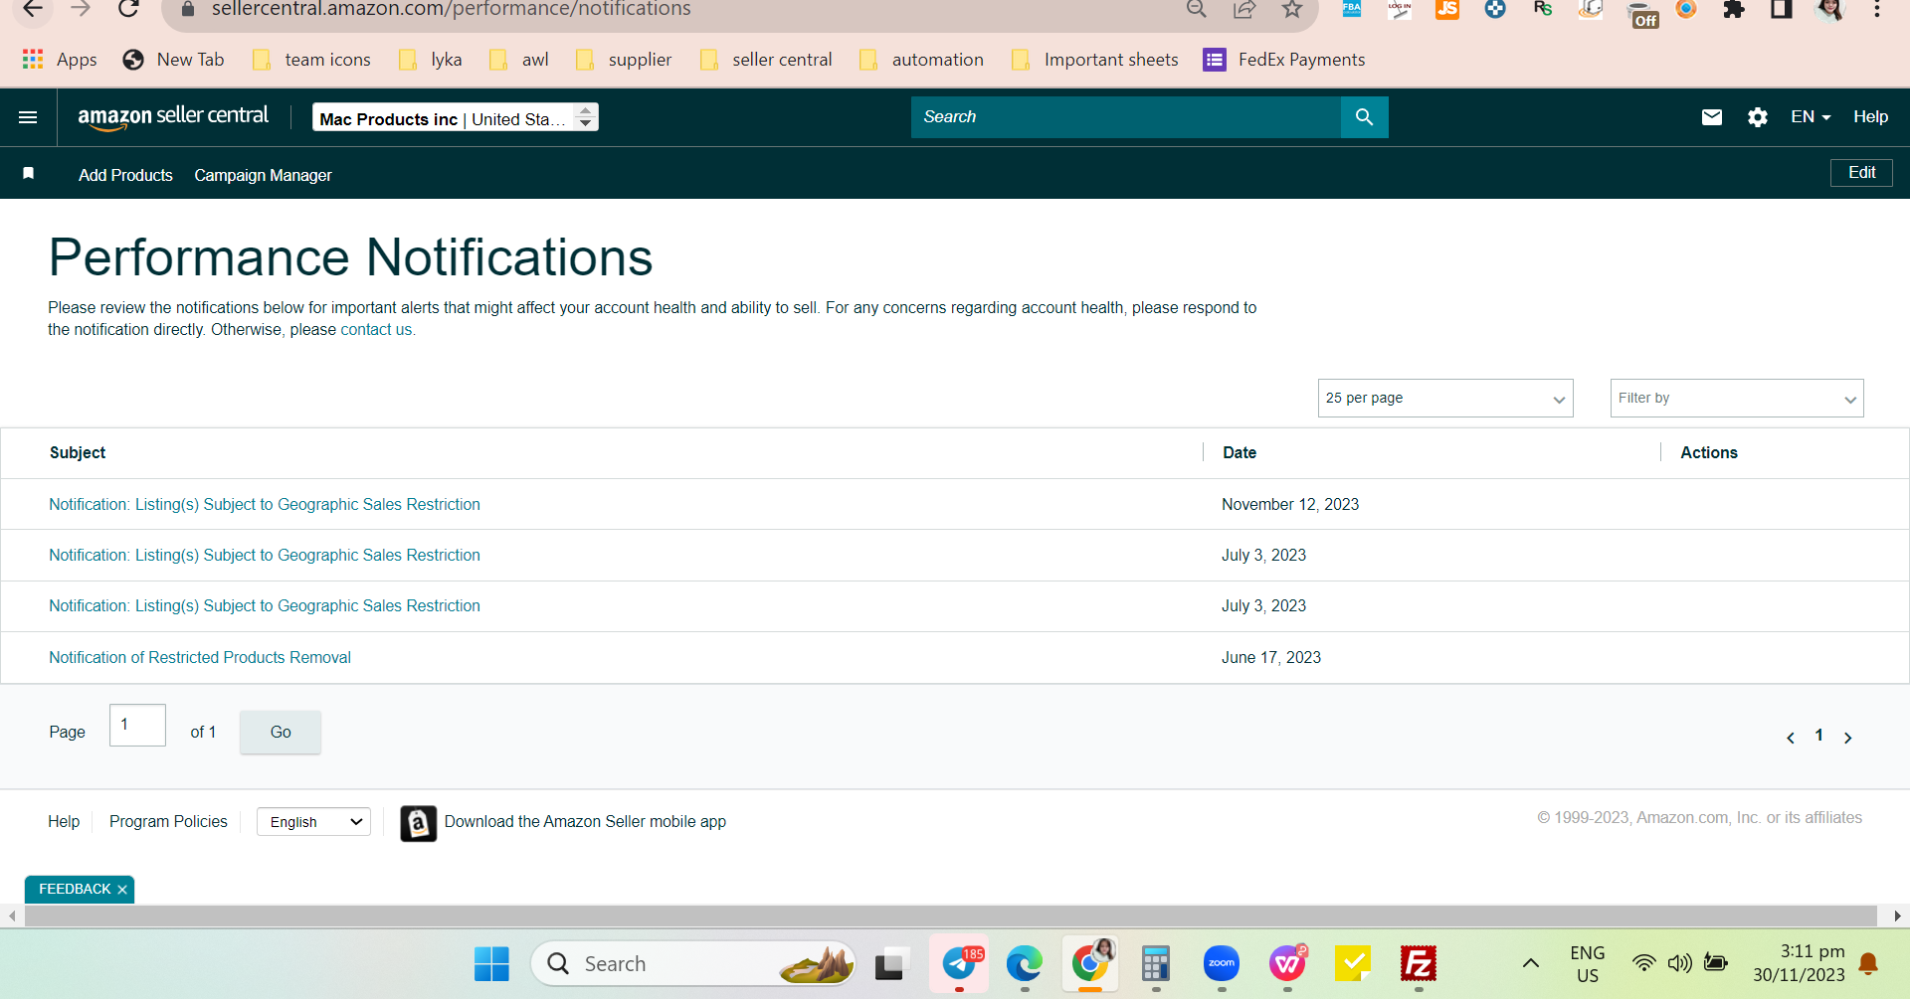Open FedEx Payments bookmark
1910x999 pixels.
click(1284, 60)
